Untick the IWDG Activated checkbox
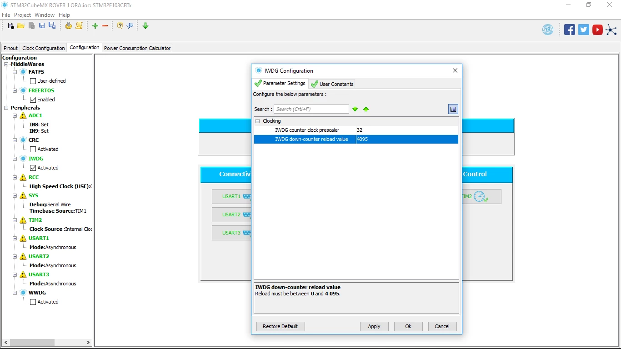 point(33,168)
